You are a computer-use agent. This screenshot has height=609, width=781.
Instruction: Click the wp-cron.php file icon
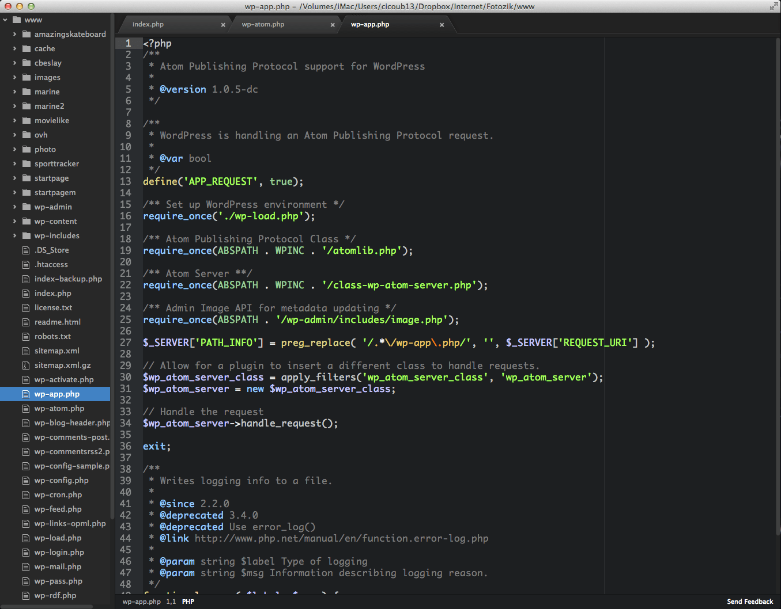[x=26, y=494]
